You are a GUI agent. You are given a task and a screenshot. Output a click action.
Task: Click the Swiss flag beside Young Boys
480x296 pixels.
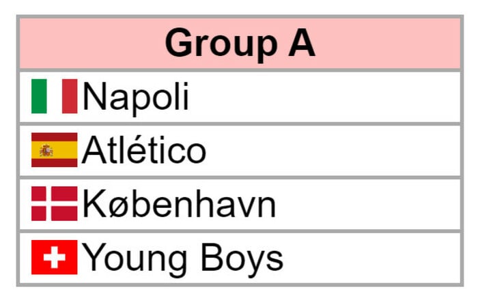coord(54,257)
